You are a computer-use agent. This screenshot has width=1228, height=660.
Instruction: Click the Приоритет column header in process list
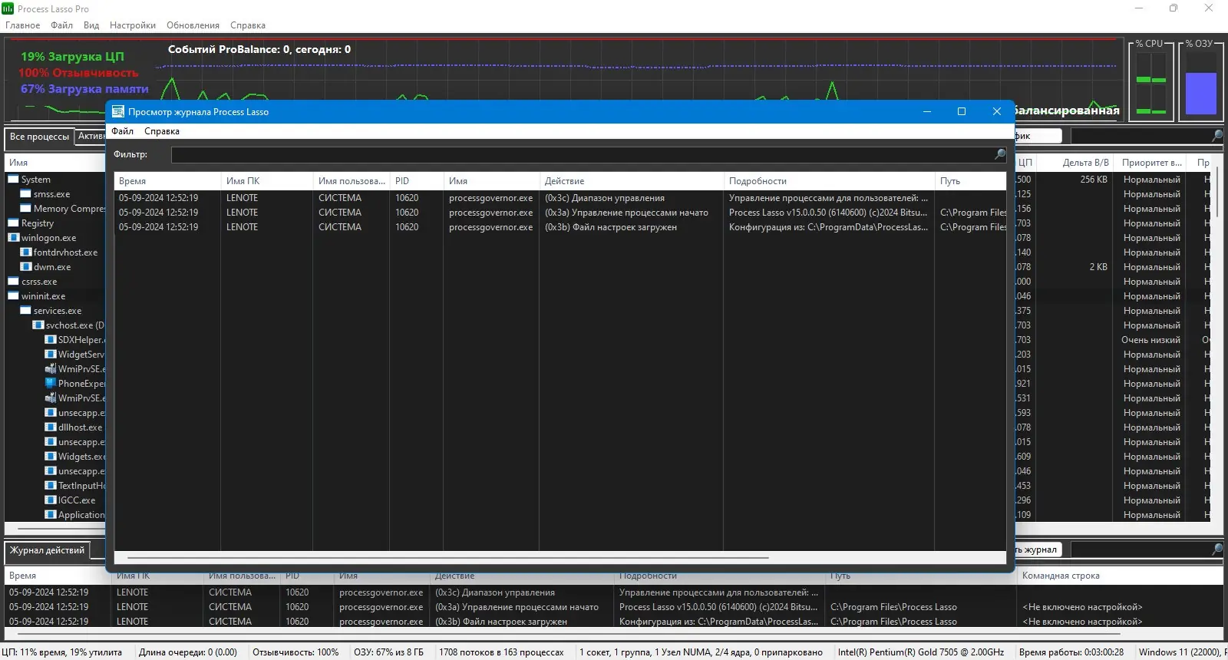pyautogui.click(x=1151, y=163)
